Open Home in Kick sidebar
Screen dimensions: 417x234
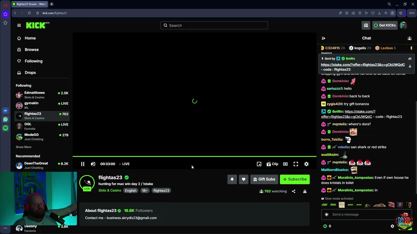[x=42, y=38]
